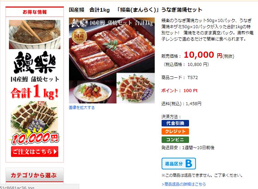
Task: Select the 代金引換 payment method badge
Action: [x=175, y=123]
